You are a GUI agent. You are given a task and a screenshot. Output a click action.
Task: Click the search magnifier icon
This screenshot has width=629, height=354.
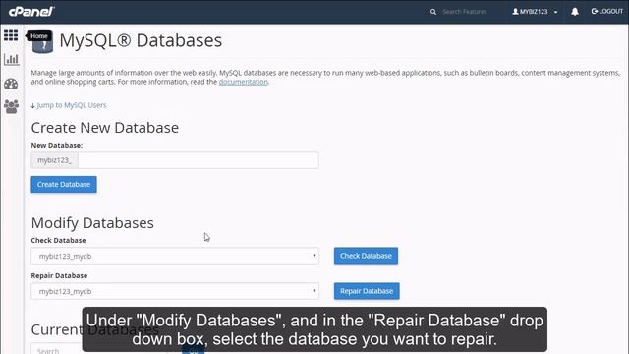(433, 12)
